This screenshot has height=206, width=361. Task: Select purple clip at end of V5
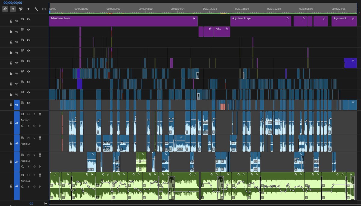(350, 63)
